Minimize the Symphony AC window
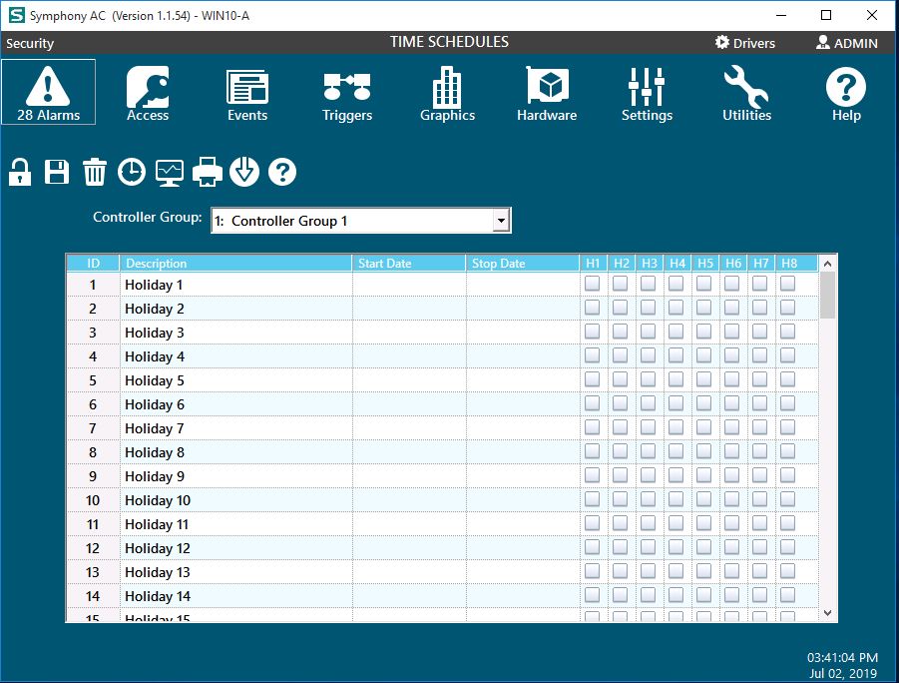The image size is (899, 683). click(x=781, y=16)
